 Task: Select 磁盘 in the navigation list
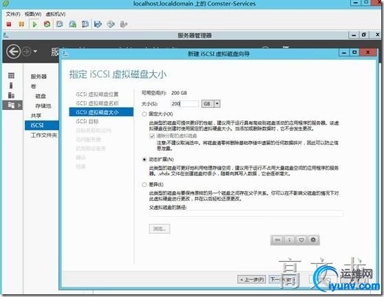[41, 96]
